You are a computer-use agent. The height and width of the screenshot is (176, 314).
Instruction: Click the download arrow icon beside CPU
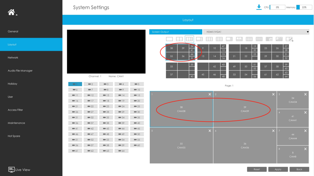point(259,7)
